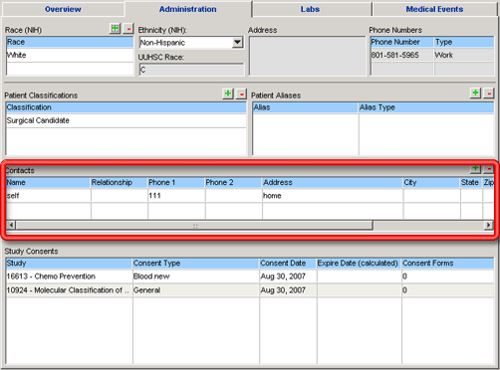The width and height of the screenshot is (500, 370).
Task: Select the White race row
Action: pyautogui.click(x=70, y=55)
